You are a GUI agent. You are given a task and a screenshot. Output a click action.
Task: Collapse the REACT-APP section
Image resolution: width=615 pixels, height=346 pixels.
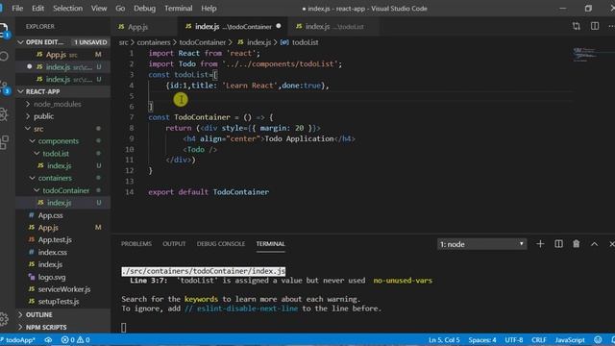click(63, 91)
